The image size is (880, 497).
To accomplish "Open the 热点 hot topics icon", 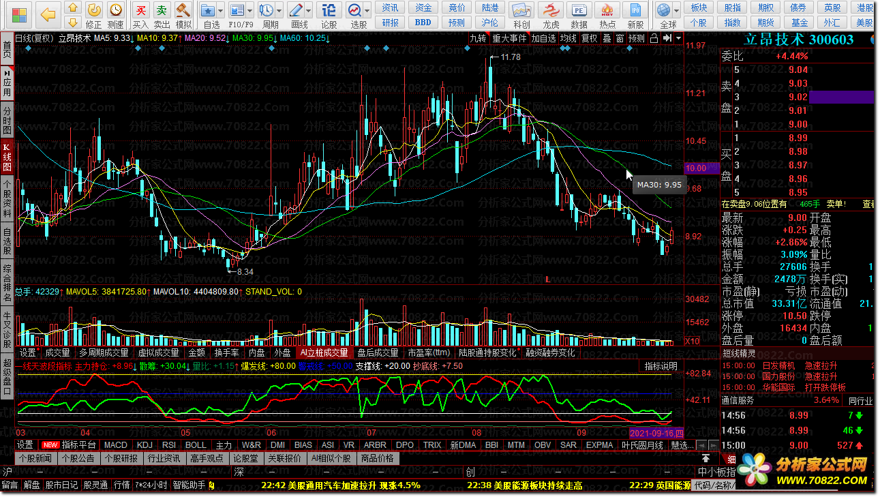I will 607,15.
